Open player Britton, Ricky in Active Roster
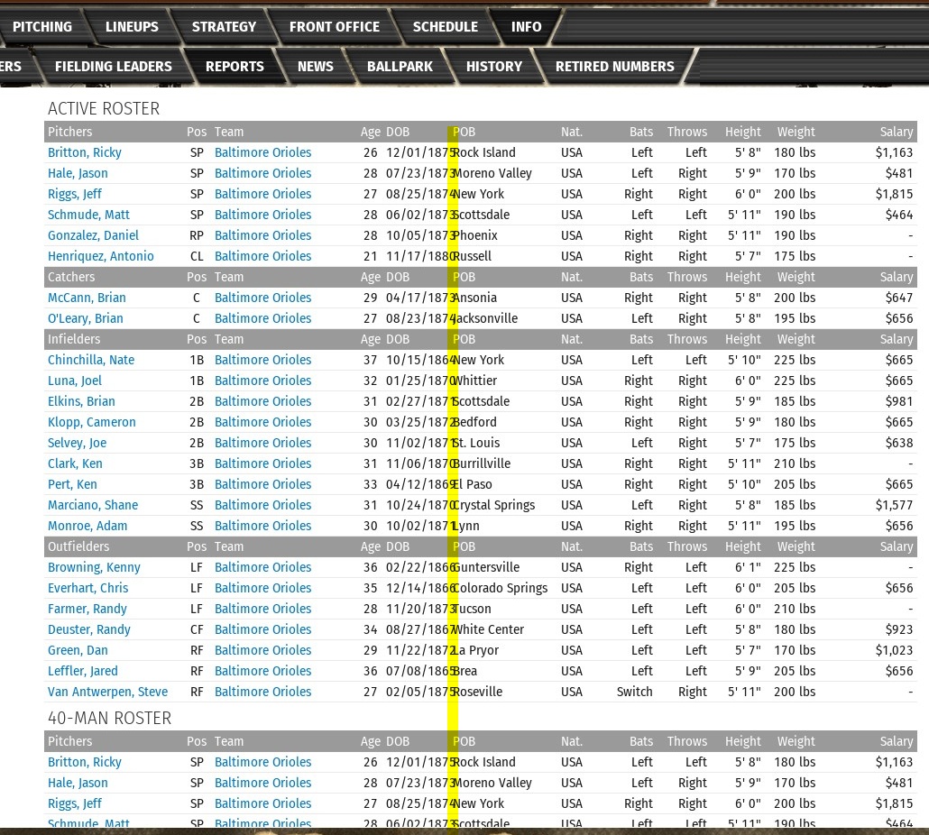 84,152
